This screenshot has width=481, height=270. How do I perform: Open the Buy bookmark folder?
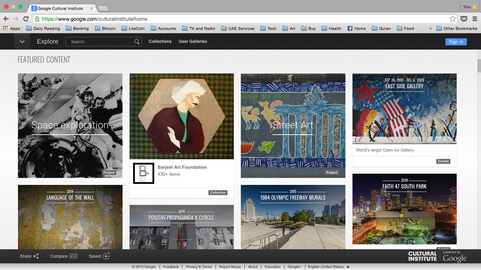(x=308, y=28)
